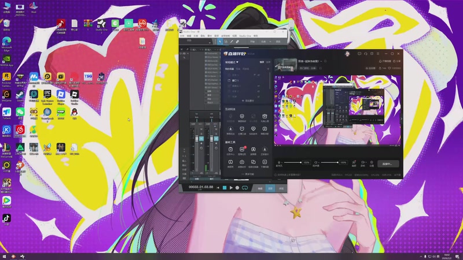Screen dimensions: 463x260
Task: Open the message icon in streaming app title bar
Action: pyautogui.click(x=359, y=54)
